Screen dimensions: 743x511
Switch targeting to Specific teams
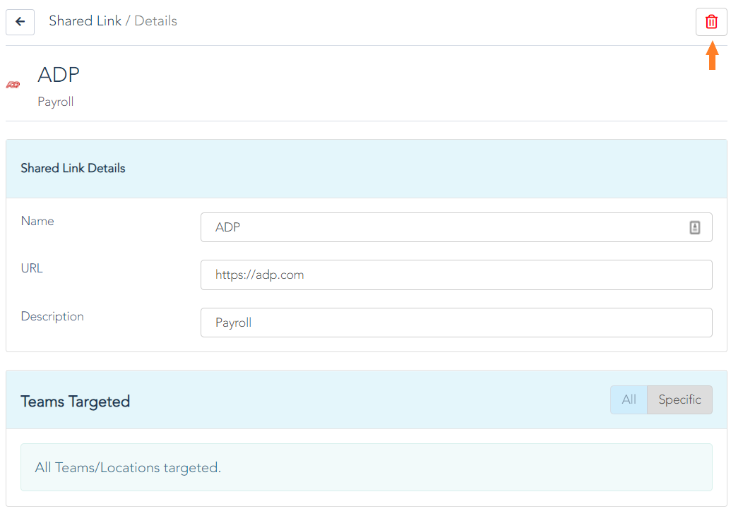(679, 399)
